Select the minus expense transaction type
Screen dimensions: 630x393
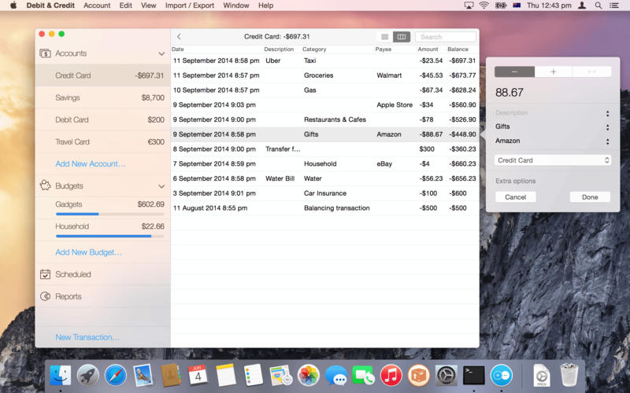(x=514, y=72)
